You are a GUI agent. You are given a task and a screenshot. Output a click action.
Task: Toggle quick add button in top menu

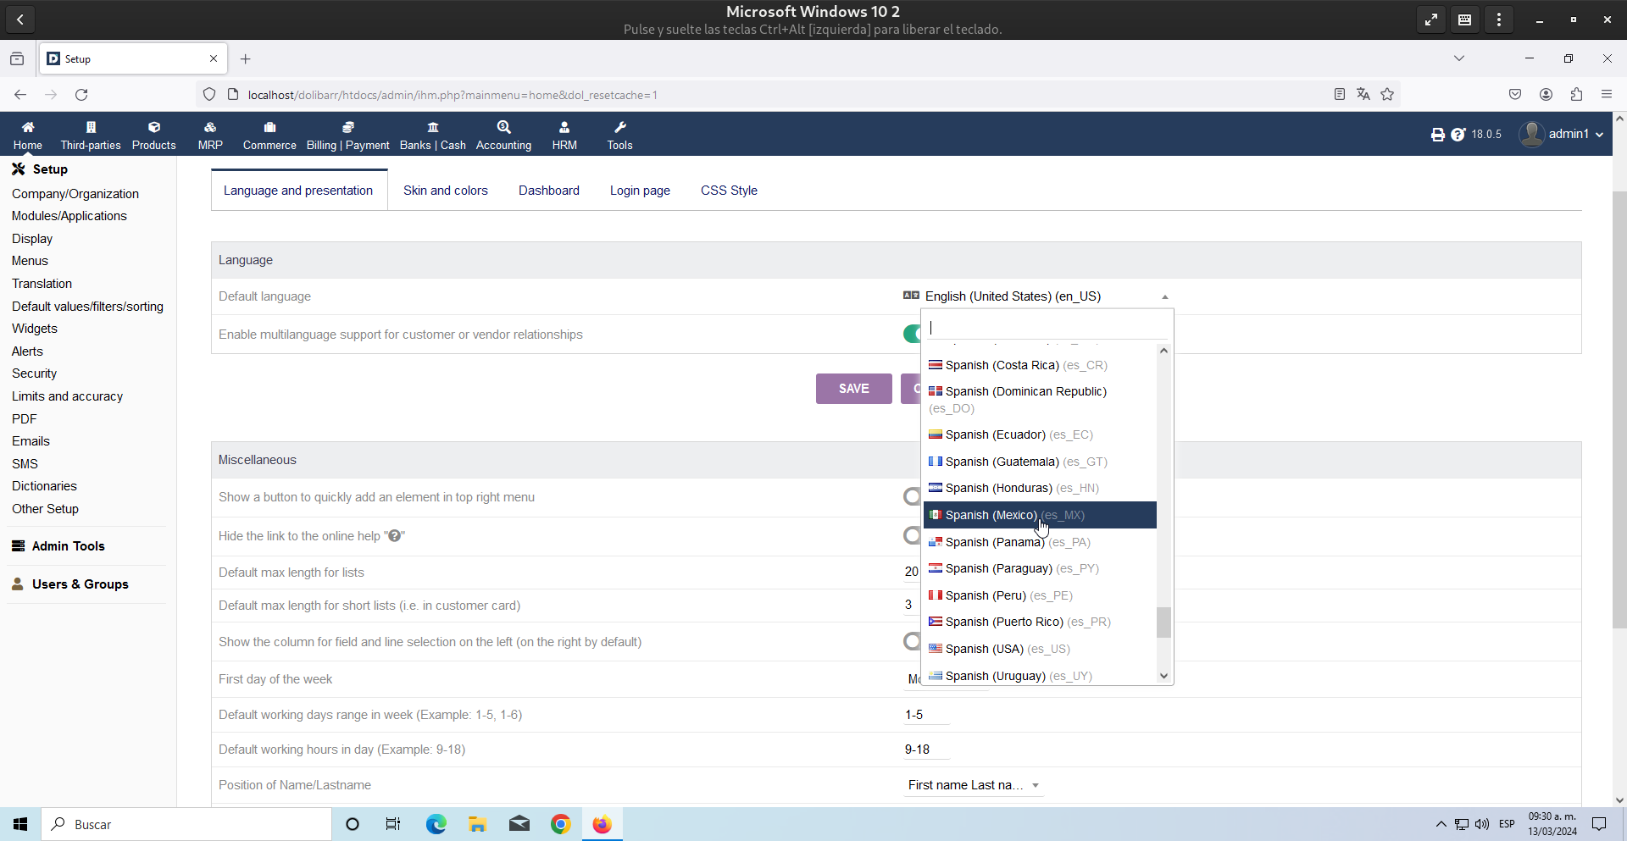(x=912, y=497)
